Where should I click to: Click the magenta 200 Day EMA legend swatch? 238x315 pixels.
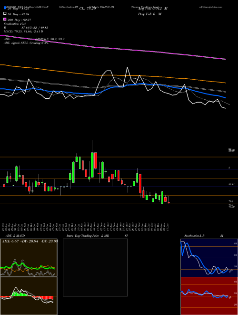coord(5,20)
